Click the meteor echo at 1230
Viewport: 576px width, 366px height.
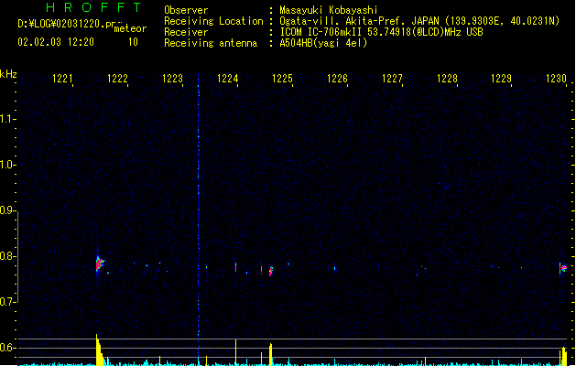tap(563, 268)
